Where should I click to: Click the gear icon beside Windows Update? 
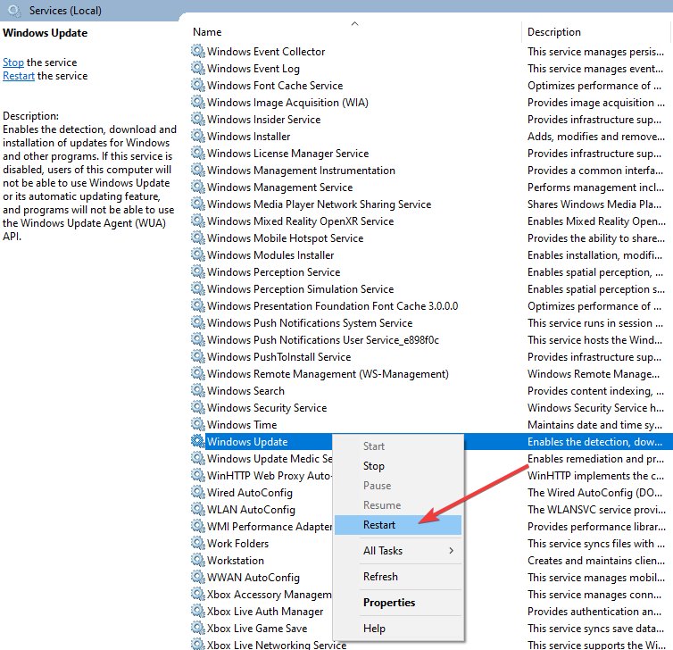(197, 441)
